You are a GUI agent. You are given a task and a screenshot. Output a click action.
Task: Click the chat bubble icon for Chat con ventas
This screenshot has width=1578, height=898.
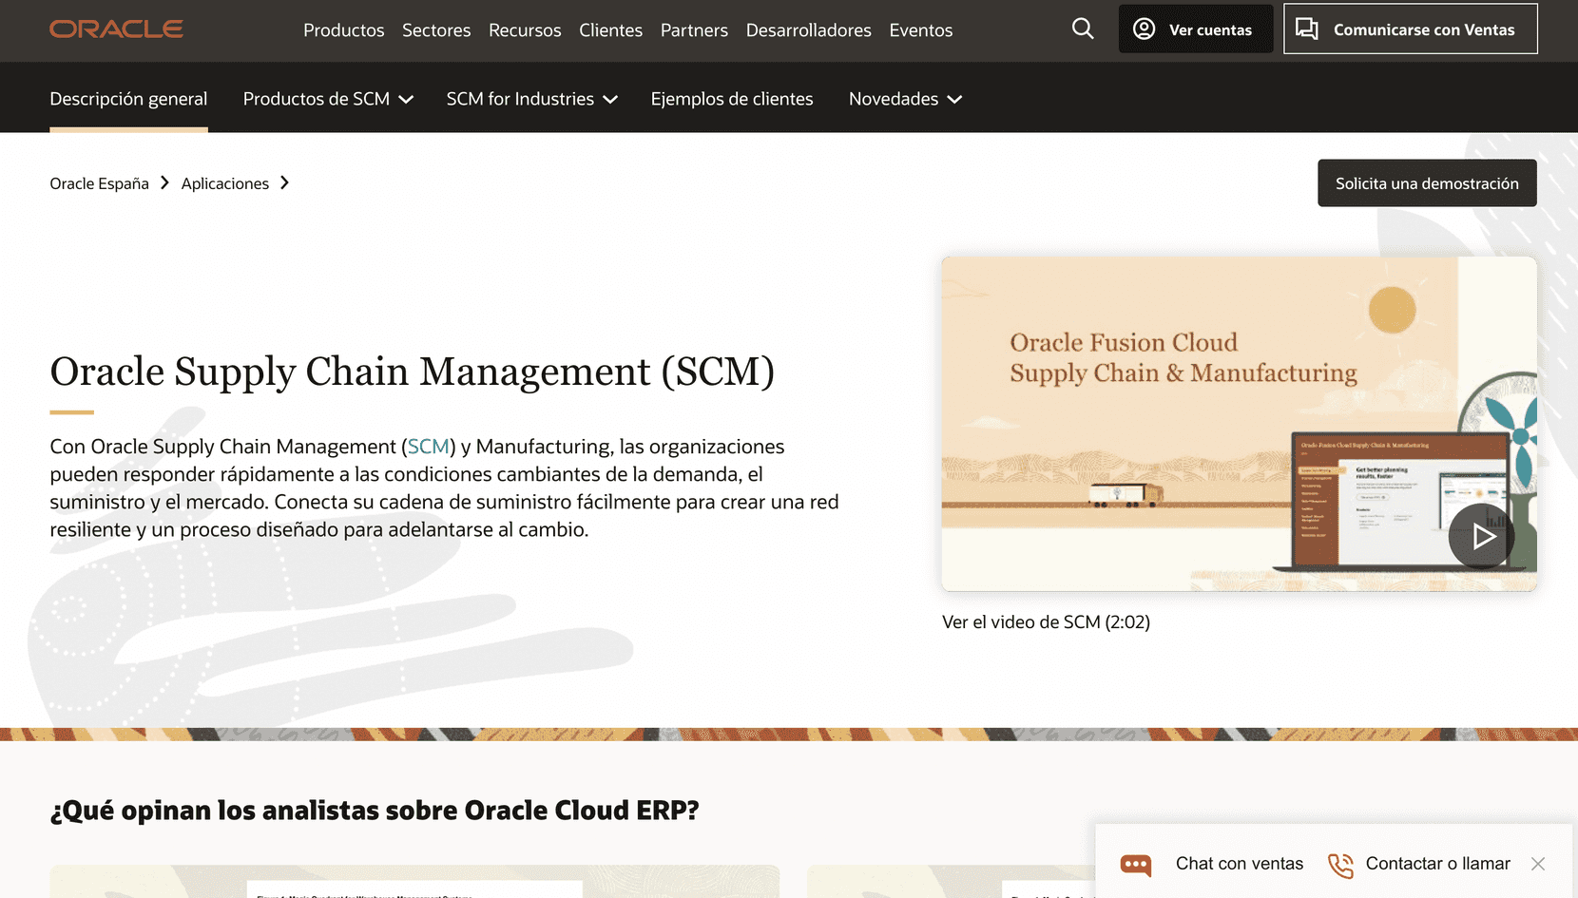1135,865
